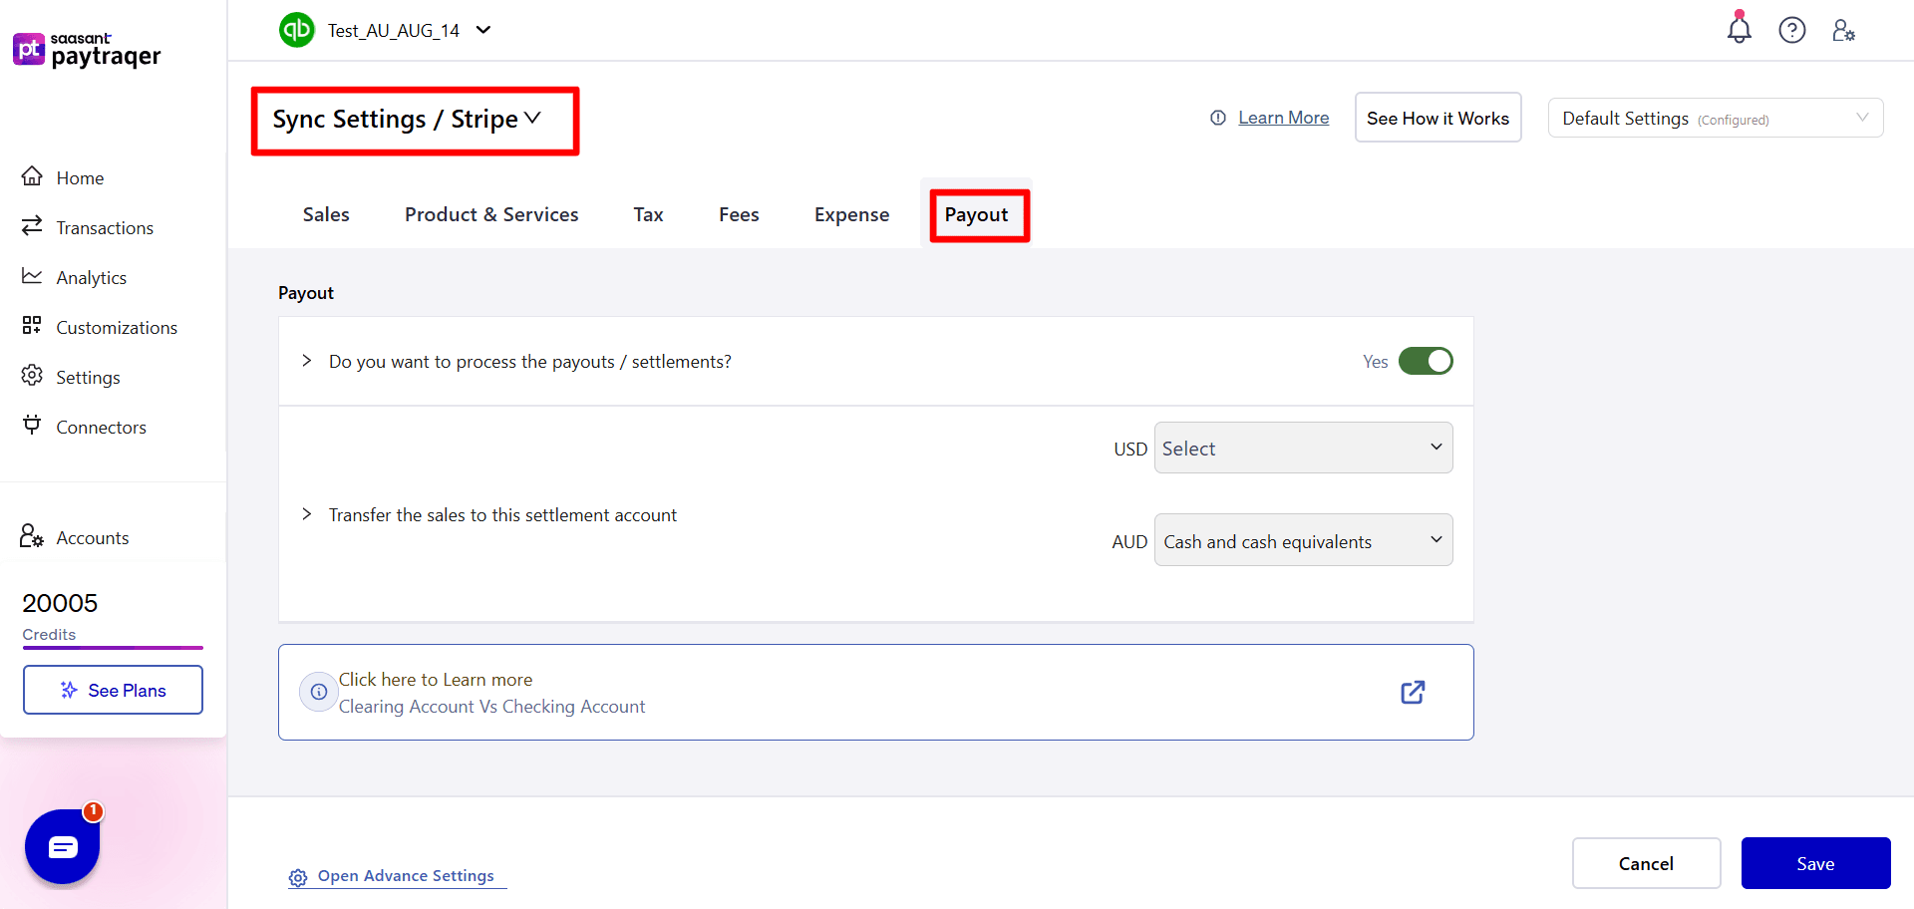
Task: Open the notification bell
Action: click(1739, 30)
